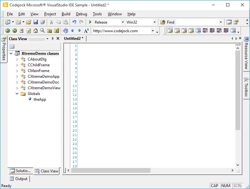The height and width of the screenshot is (189, 250).
Task: Expand the CAboutDlg class node
Action: [x=17, y=59]
